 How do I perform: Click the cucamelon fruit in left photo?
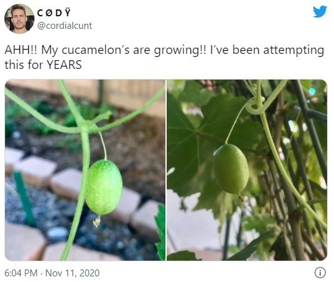pyautogui.click(x=104, y=187)
